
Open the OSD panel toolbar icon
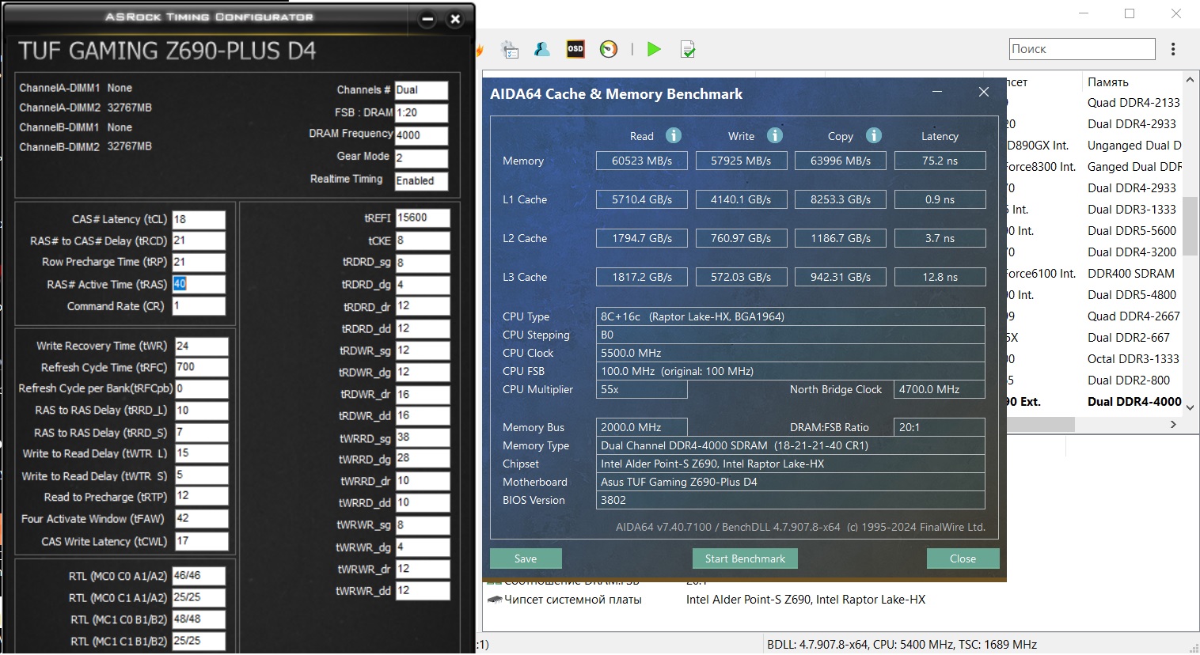click(x=575, y=49)
